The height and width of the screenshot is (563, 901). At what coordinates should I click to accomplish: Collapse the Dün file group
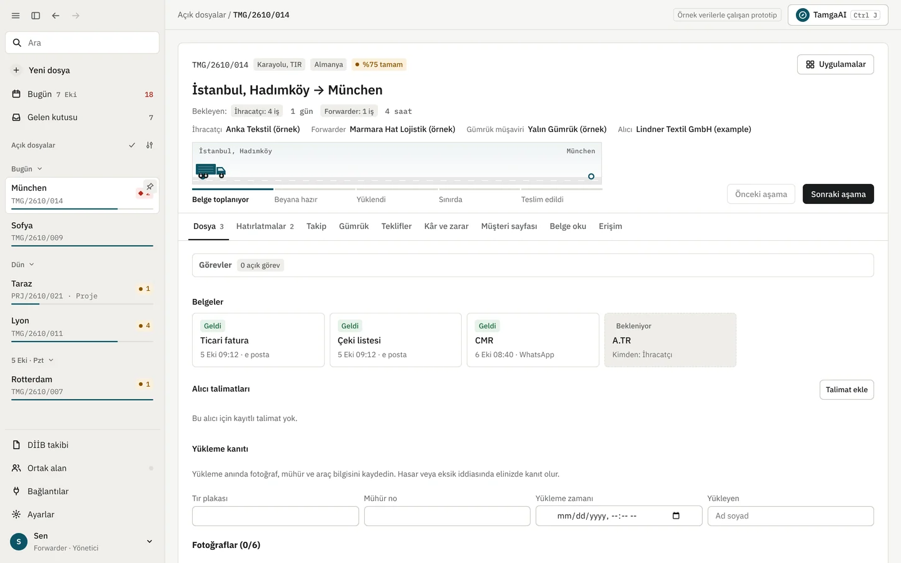pos(23,265)
